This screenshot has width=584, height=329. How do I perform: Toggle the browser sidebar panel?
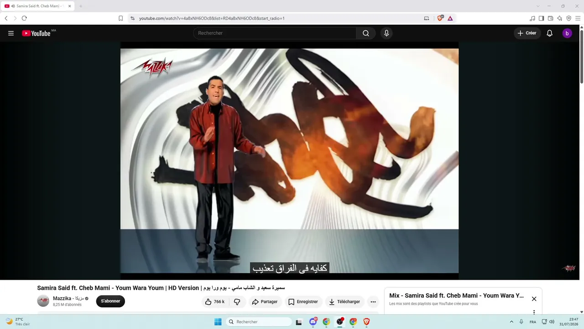pyautogui.click(x=541, y=18)
